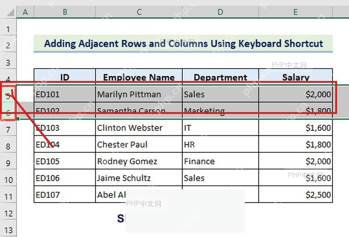The image size is (349, 237).
Task: Click the Salary header cell
Action: click(x=296, y=77)
